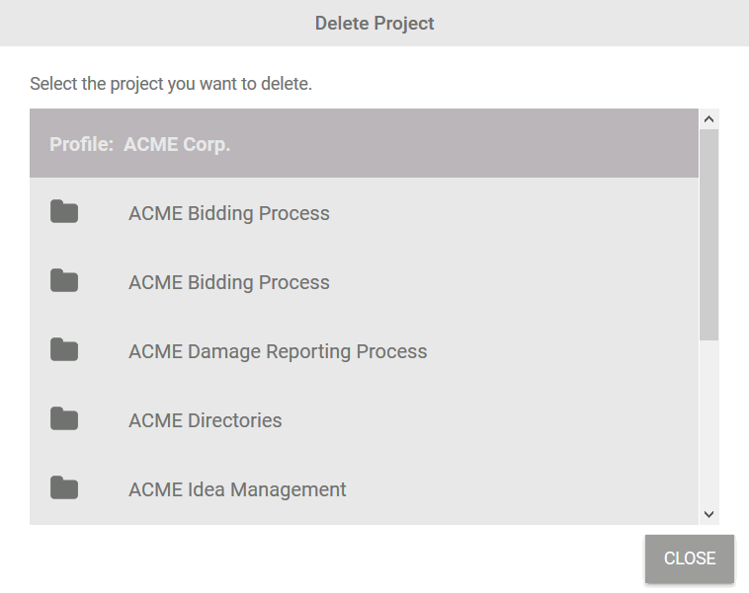This screenshot has width=749, height=593.
Task: Select the first ACME Bidding Process project name
Action: (x=228, y=213)
